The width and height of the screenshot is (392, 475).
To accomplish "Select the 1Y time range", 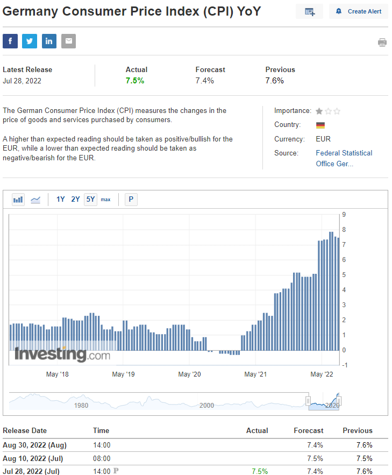I will (61, 200).
